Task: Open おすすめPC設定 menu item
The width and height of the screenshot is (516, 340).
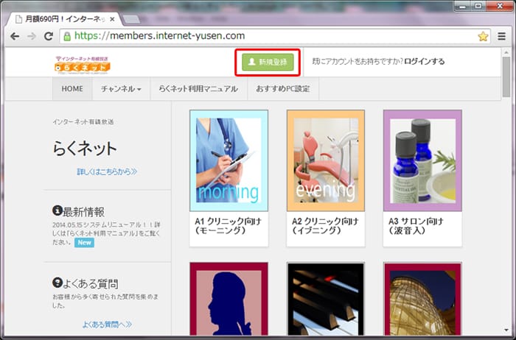Action: (283, 89)
